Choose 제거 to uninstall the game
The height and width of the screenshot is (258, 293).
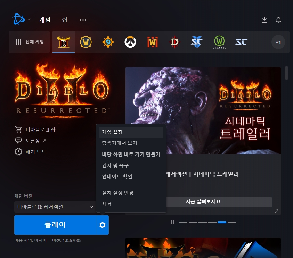(131, 204)
